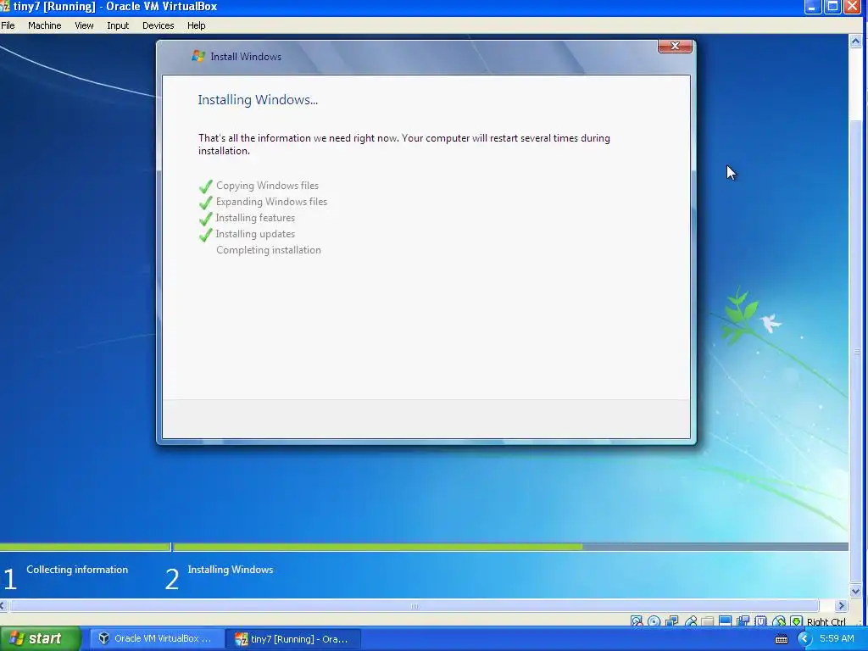Click the Right Ctrl host key label
The width and height of the screenshot is (868, 651).
pyautogui.click(x=826, y=621)
